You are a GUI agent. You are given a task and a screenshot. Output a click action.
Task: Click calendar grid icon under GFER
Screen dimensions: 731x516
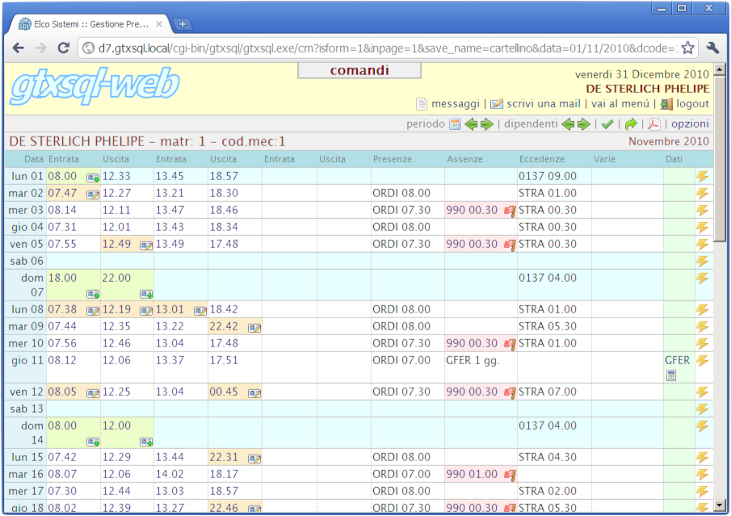[671, 375]
